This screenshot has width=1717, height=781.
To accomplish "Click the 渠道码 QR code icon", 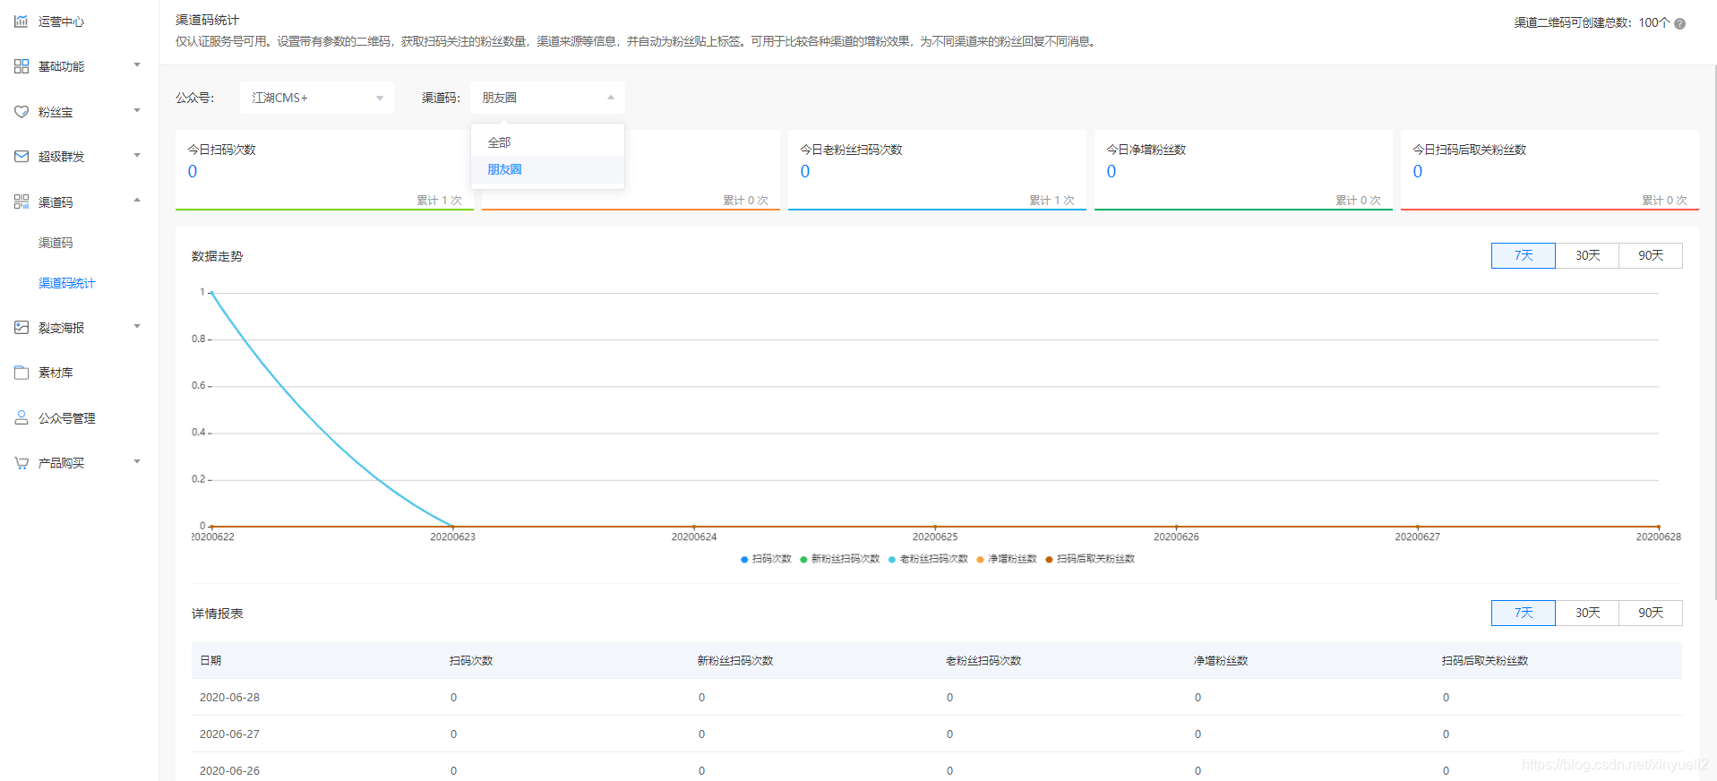I will (x=21, y=202).
